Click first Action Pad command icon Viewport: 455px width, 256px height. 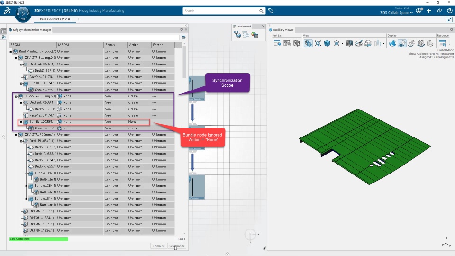237,35
